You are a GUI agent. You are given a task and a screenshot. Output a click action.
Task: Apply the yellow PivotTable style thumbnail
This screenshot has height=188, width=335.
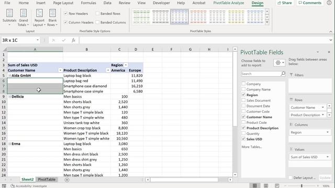[236, 17]
